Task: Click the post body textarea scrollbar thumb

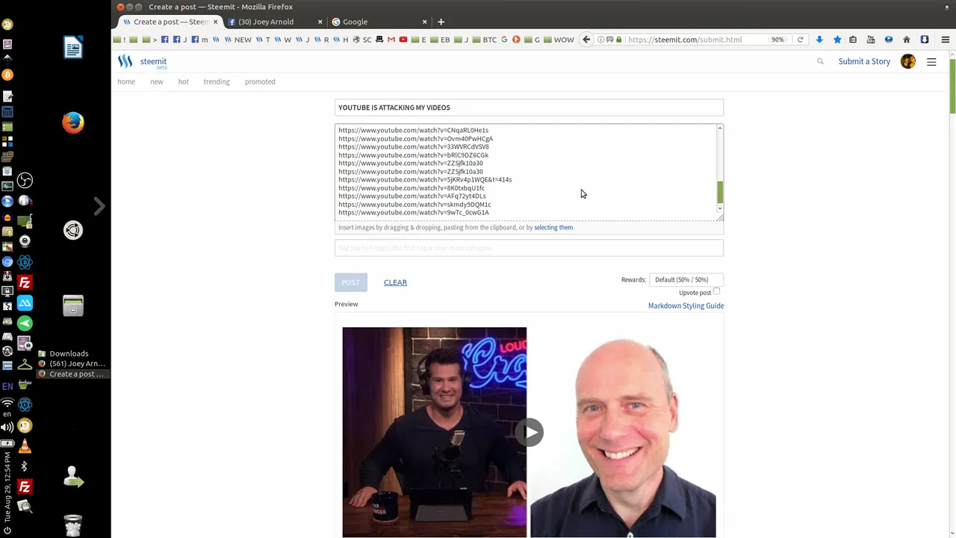Action: coord(720,192)
